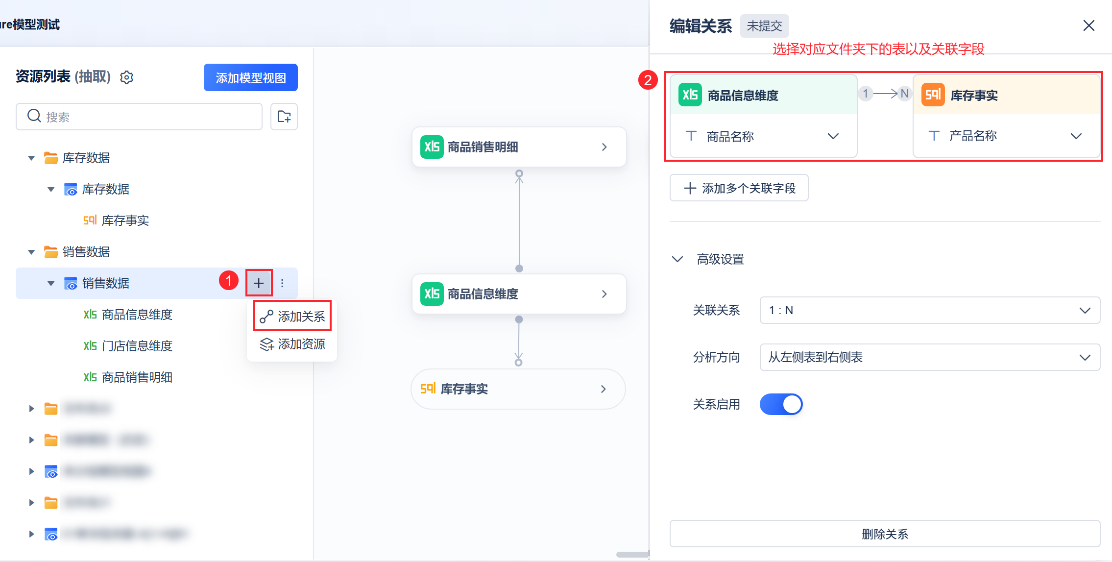Click the 添加模型视图 button
This screenshot has height=562, width=1112.
click(x=250, y=78)
